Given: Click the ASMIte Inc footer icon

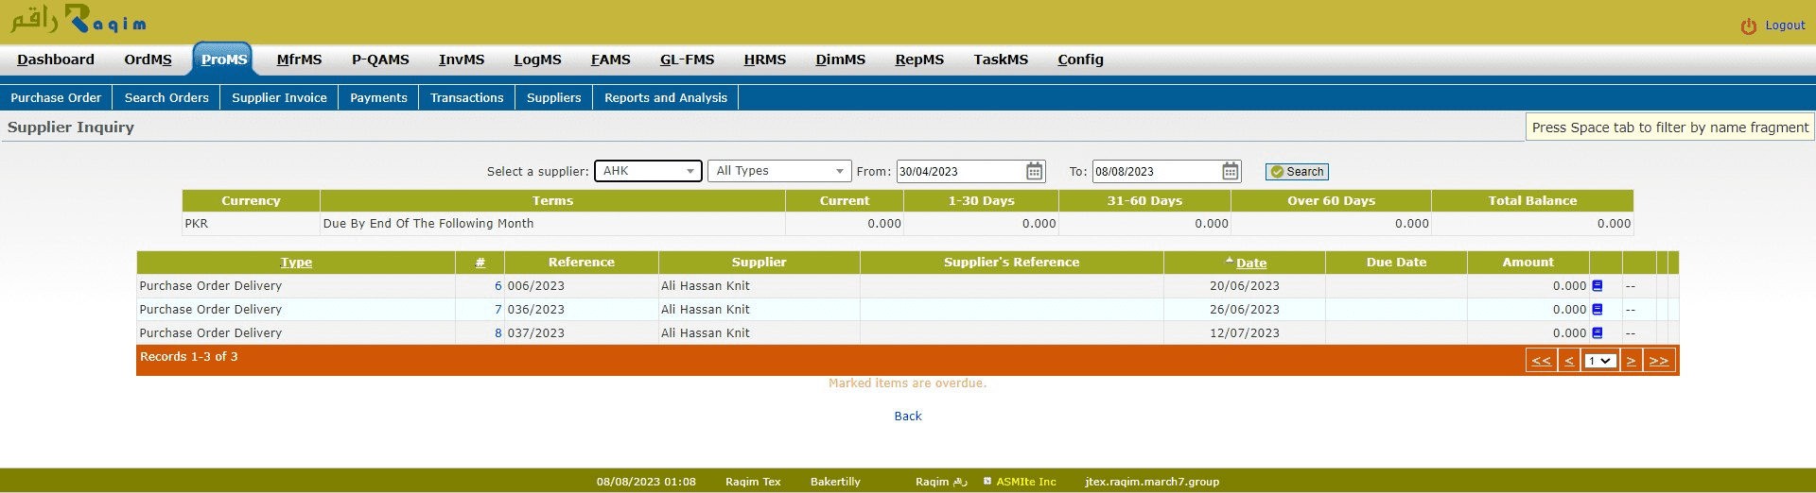Looking at the screenshot, I should point(987,482).
